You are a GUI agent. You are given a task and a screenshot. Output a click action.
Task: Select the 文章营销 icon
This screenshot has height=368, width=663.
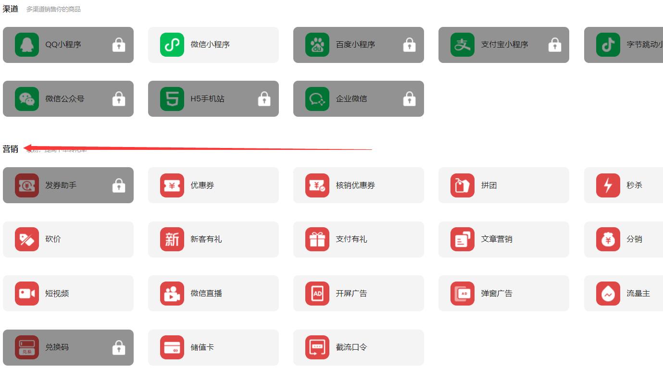(463, 239)
